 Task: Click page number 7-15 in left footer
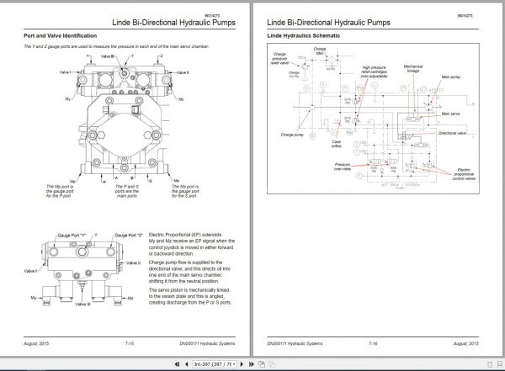130,343
